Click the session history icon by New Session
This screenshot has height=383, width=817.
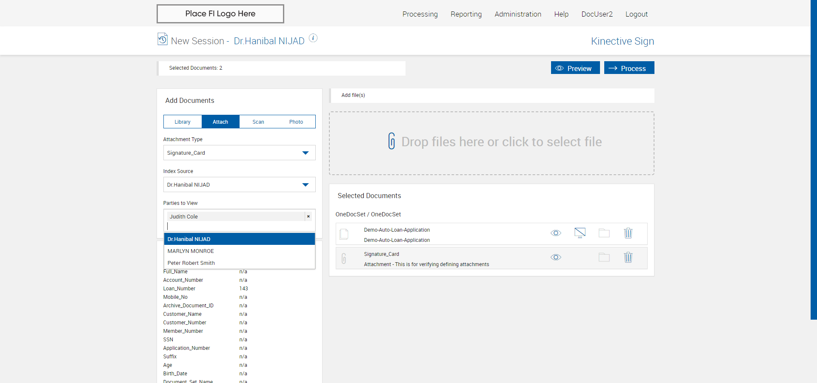coord(162,40)
